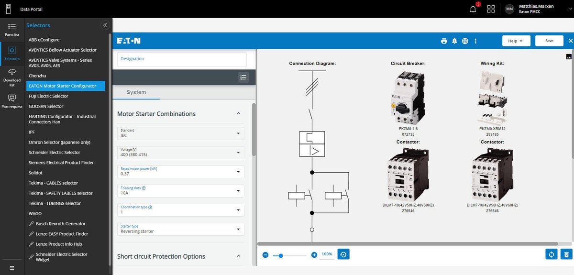Click the zoom out minus icon
574x275 pixels.
tap(265, 255)
